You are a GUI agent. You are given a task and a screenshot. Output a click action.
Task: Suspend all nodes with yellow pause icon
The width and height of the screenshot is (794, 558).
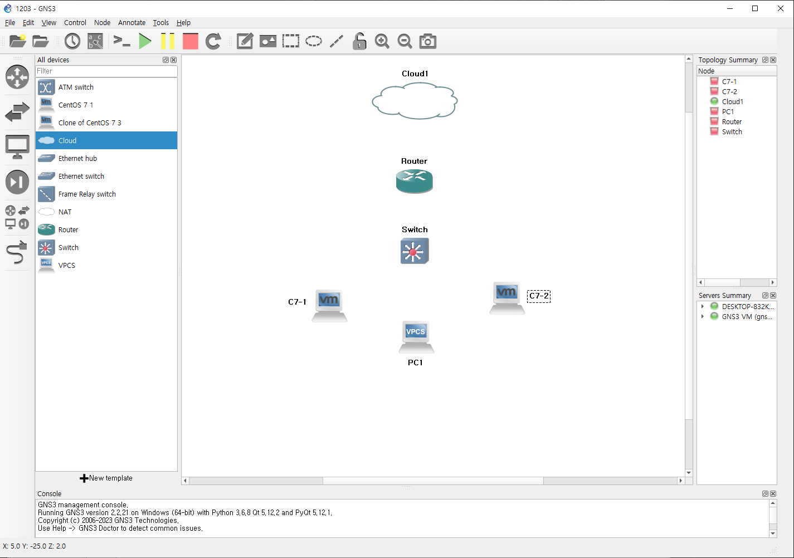[168, 41]
